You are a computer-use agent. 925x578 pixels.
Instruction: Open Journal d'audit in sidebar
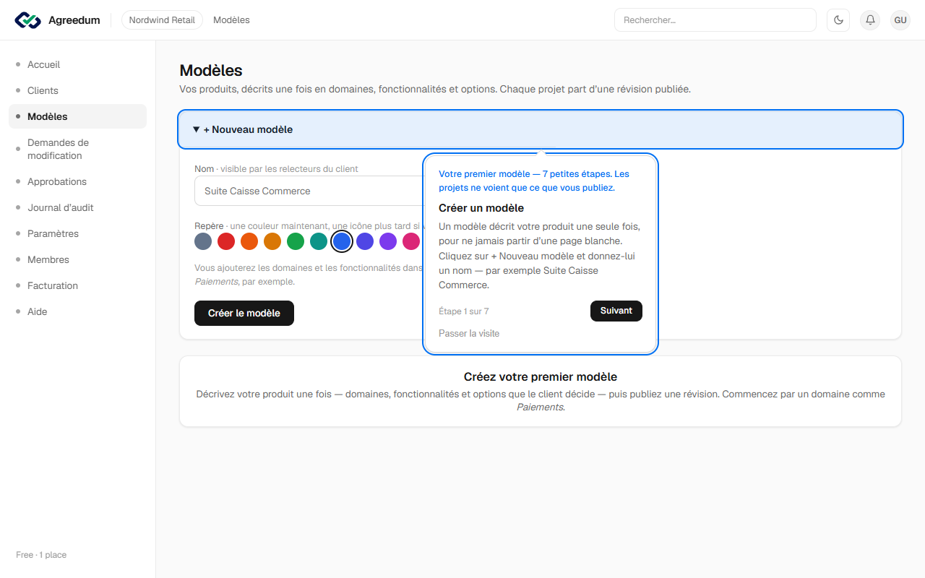[x=77, y=207]
